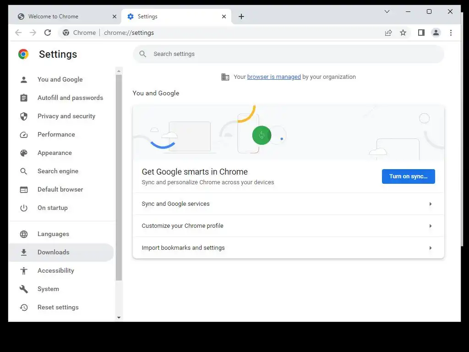Image resolution: width=469 pixels, height=352 pixels.
Task: Bookmark this tab with star icon
Action: click(403, 33)
